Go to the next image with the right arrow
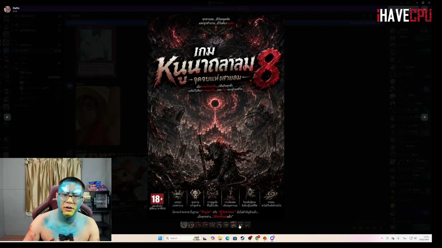Image resolution: width=442 pixels, height=248 pixels. [x=424, y=117]
